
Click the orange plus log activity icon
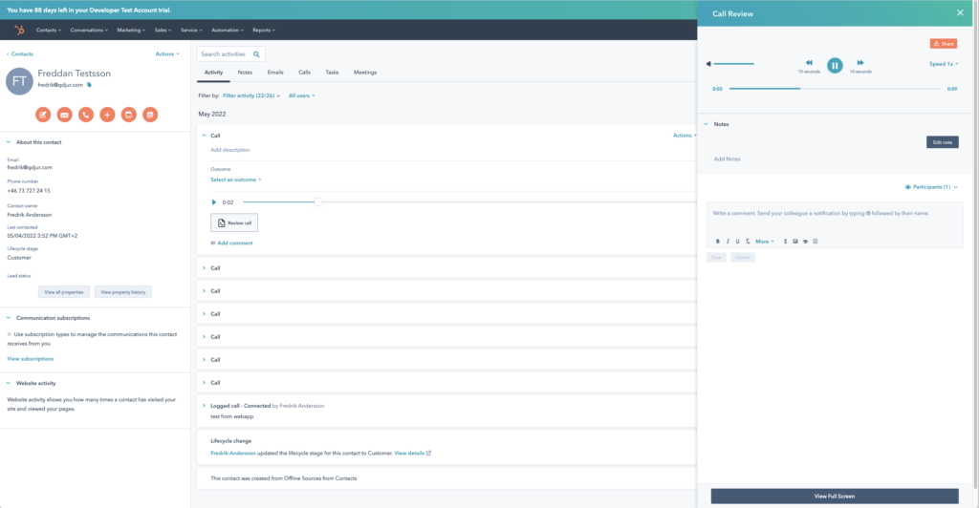click(x=107, y=115)
